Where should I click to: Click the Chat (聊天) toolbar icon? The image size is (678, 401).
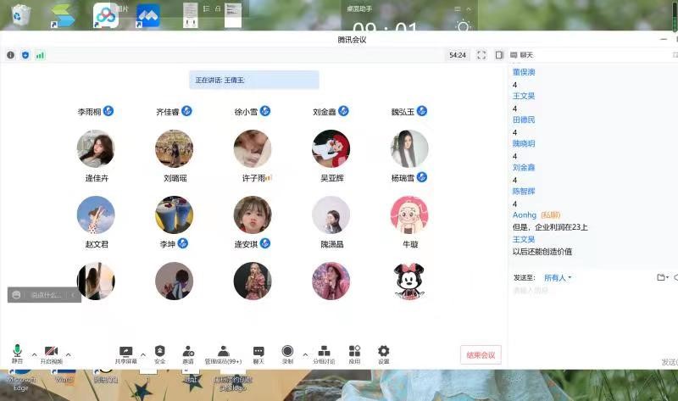[258, 352]
